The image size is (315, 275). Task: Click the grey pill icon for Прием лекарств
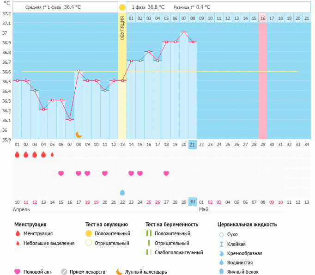click(x=64, y=272)
